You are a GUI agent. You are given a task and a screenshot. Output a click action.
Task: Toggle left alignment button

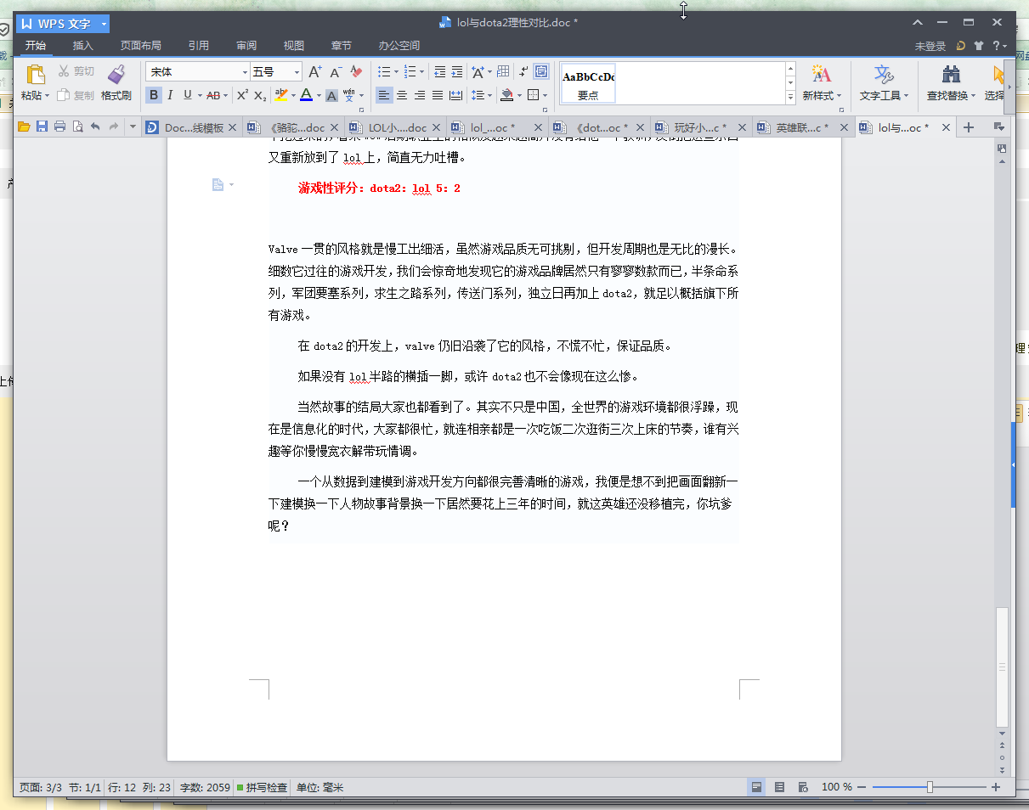tap(384, 95)
